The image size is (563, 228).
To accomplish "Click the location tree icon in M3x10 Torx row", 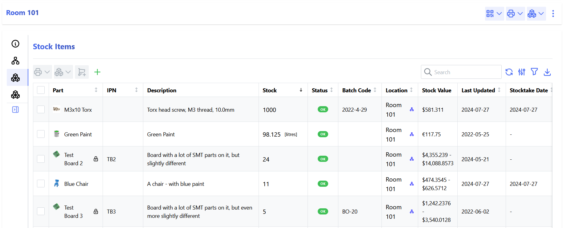I will pos(412,110).
